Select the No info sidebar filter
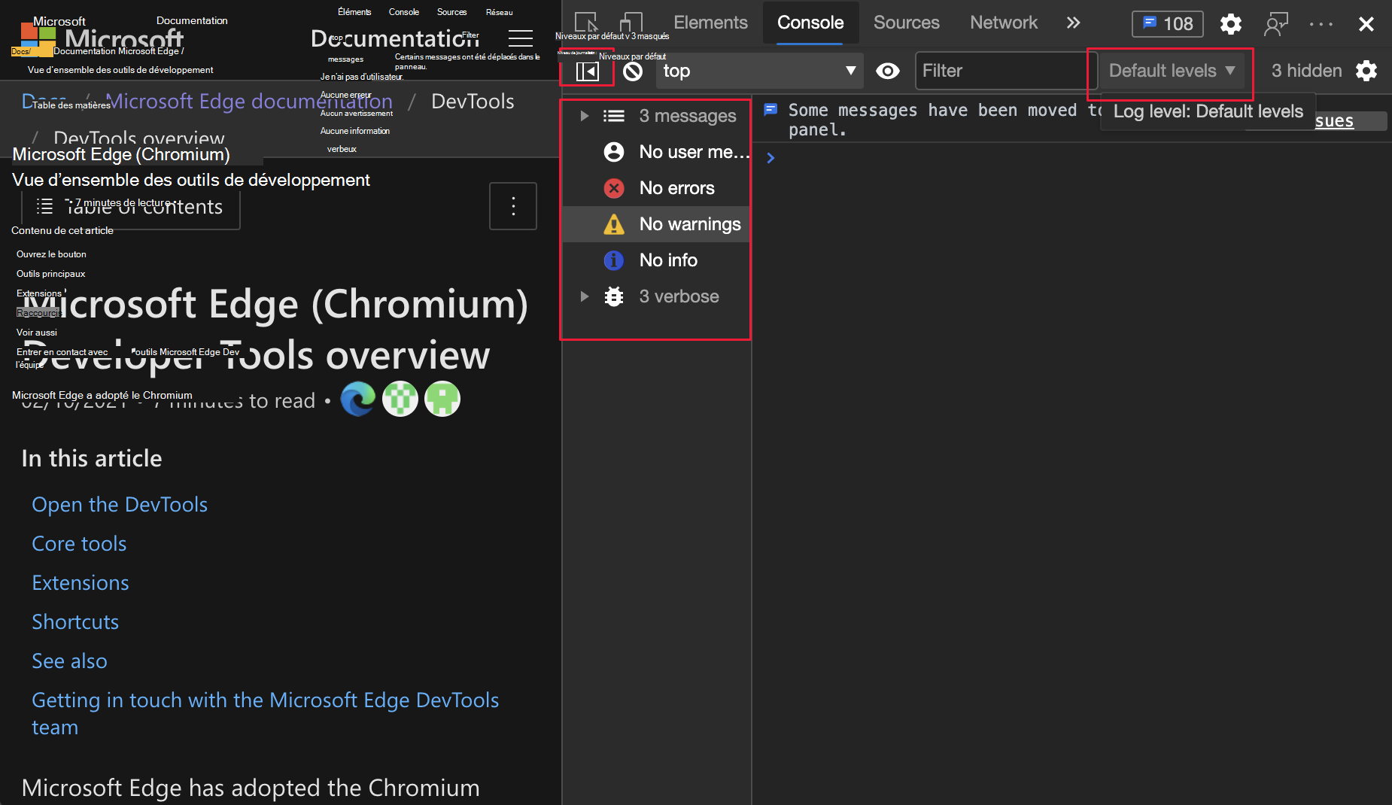 [657, 260]
